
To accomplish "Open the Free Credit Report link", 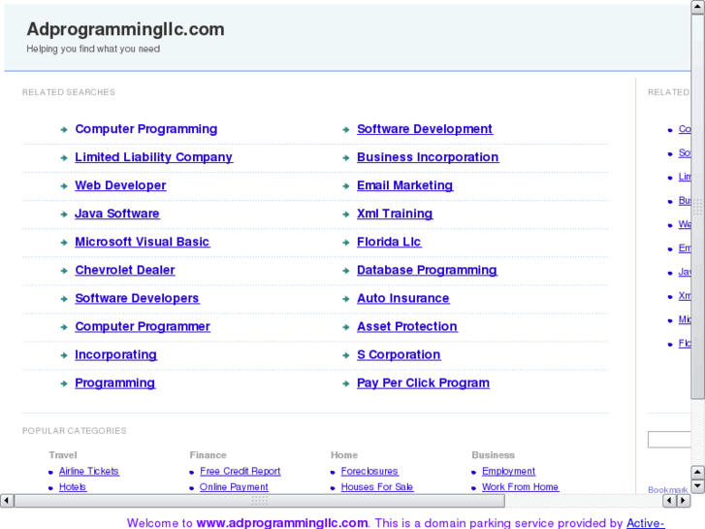I will (x=240, y=472).
